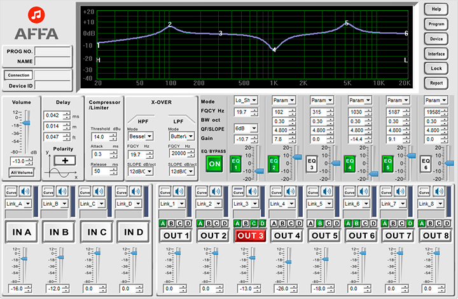The width and height of the screenshot is (458, 299).
Task: Open the Program menu button
Action: (x=436, y=24)
